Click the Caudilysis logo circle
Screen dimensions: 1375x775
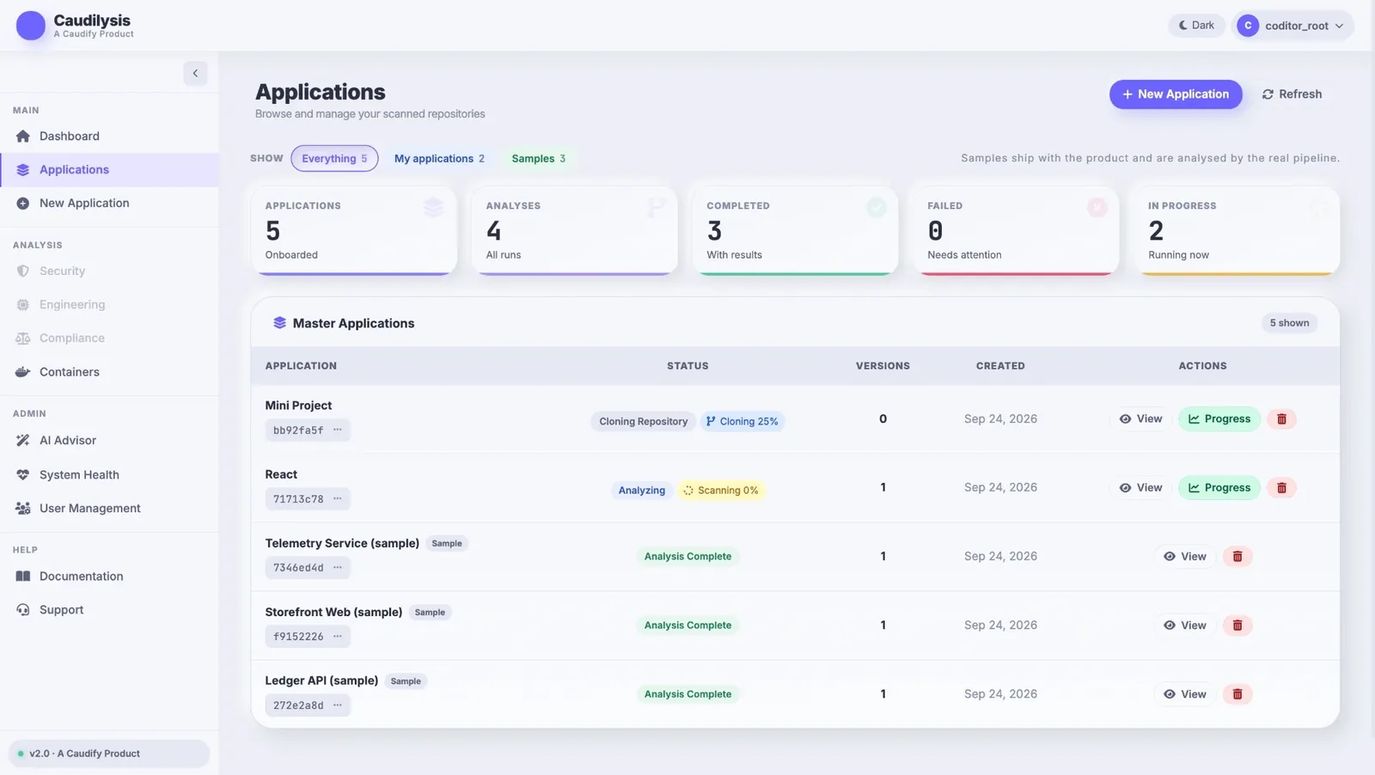click(x=31, y=26)
